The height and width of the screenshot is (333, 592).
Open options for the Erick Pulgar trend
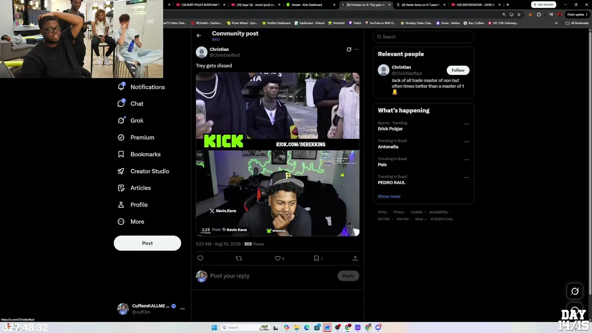pos(466,124)
